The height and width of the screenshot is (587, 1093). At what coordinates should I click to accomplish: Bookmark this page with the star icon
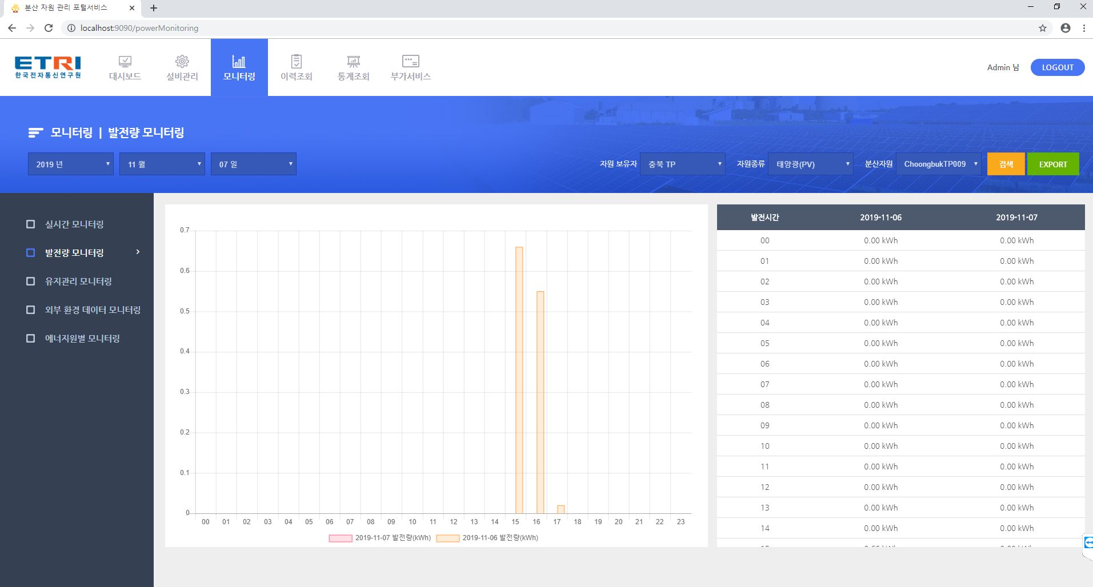click(1042, 28)
